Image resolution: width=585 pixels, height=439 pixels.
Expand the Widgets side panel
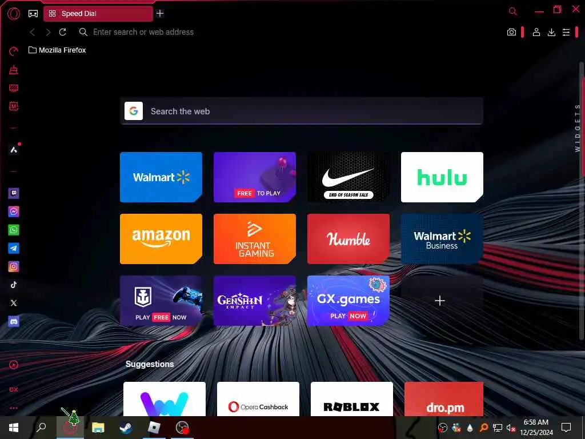click(578, 128)
